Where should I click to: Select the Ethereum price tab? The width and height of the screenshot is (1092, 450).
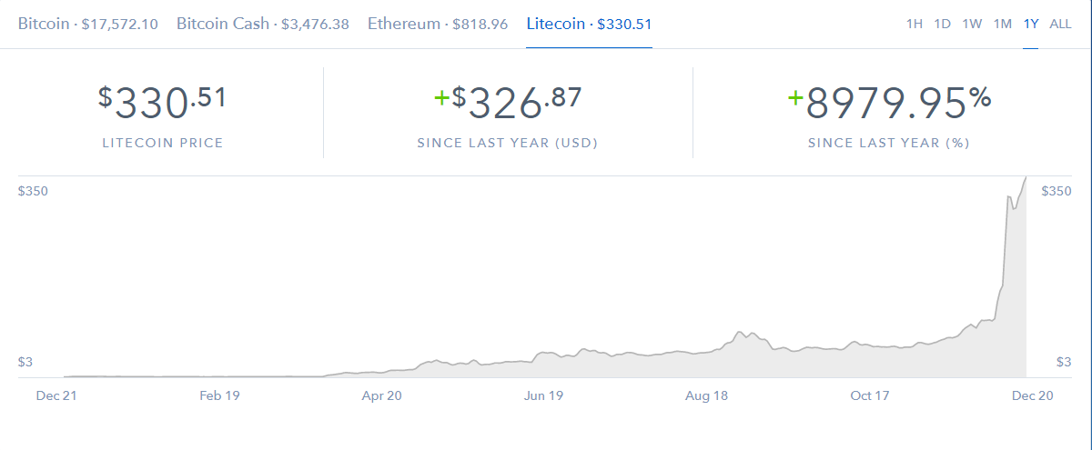[438, 24]
